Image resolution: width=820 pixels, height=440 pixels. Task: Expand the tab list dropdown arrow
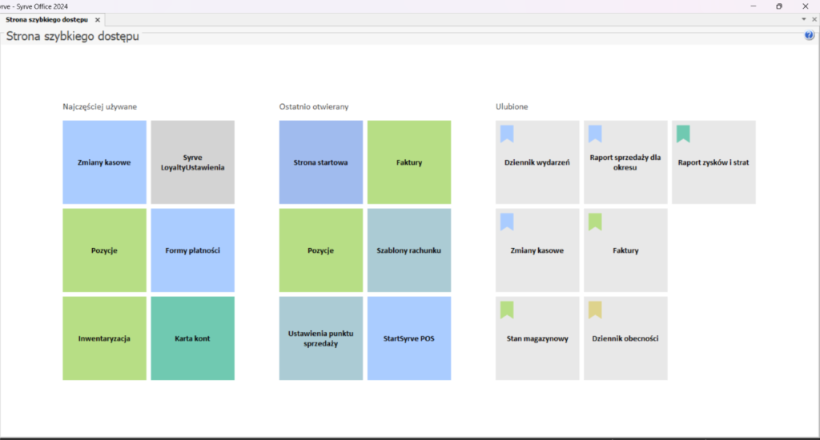[803, 18]
